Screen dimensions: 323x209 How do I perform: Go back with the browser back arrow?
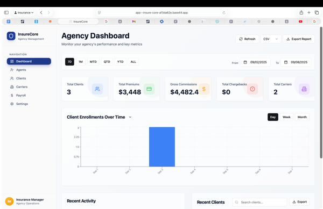click(x=41, y=12)
